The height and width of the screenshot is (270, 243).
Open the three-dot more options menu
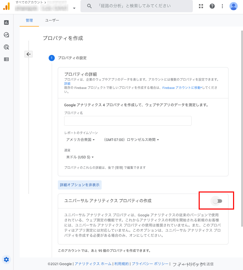pos(222,6)
